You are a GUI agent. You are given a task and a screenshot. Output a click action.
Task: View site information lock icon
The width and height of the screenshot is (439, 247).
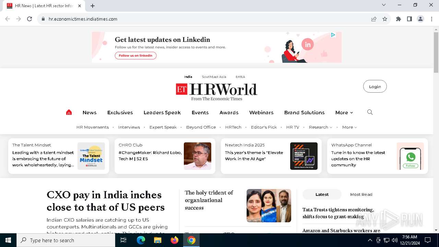pos(43,19)
